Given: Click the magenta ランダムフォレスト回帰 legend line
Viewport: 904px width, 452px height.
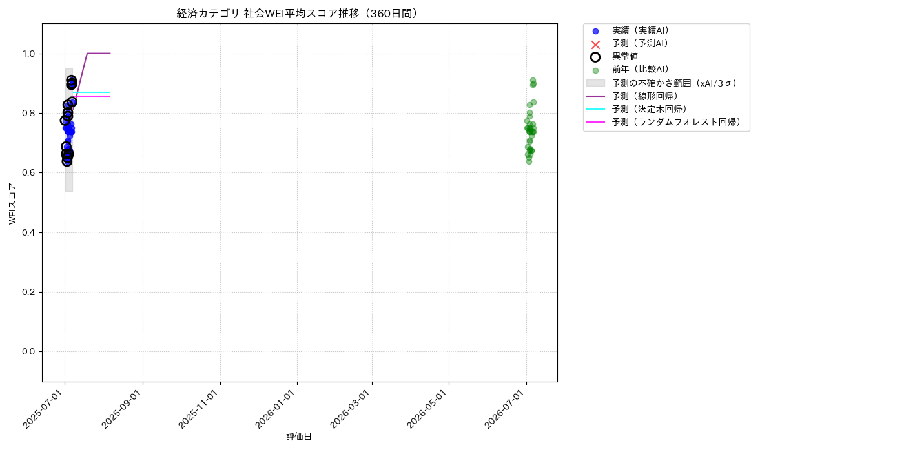Looking at the screenshot, I should 595,122.
